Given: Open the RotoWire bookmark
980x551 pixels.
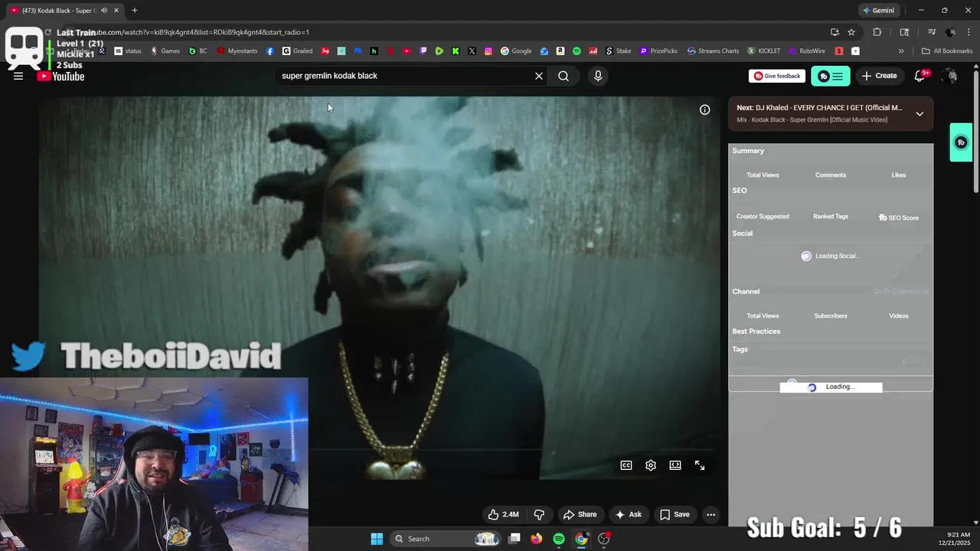Looking at the screenshot, I should (x=807, y=51).
